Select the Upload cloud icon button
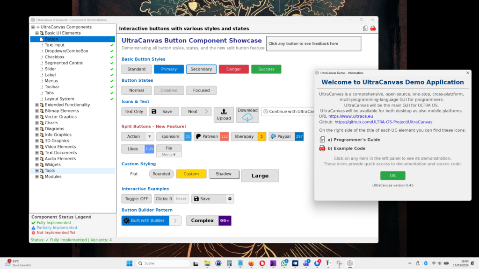 click(x=224, y=115)
